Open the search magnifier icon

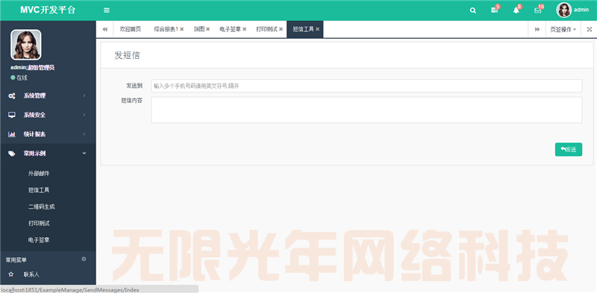pyautogui.click(x=473, y=10)
